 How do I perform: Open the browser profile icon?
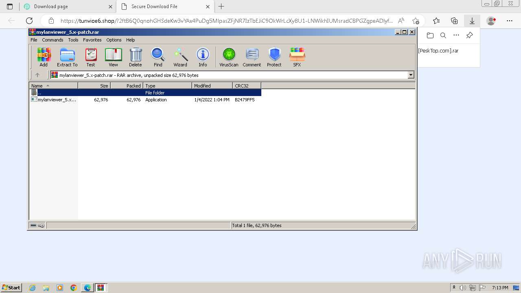pos(491,21)
